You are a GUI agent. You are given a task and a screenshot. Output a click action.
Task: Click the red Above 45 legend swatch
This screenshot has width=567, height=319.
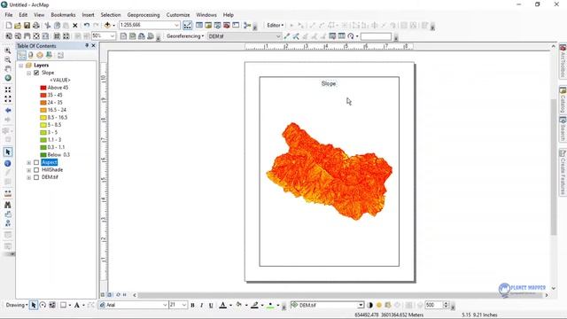pos(43,88)
